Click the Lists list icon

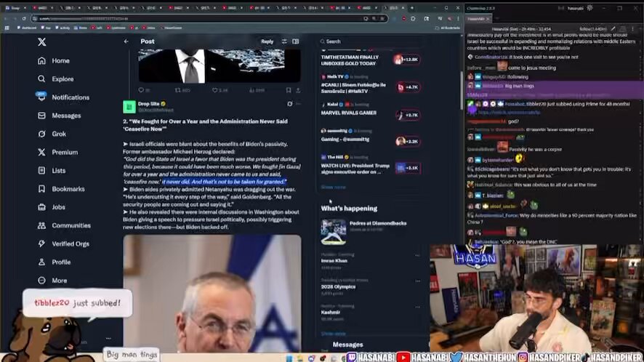(x=41, y=170)
